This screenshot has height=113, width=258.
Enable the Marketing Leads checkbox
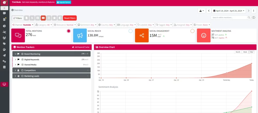(x=22, y=76)
